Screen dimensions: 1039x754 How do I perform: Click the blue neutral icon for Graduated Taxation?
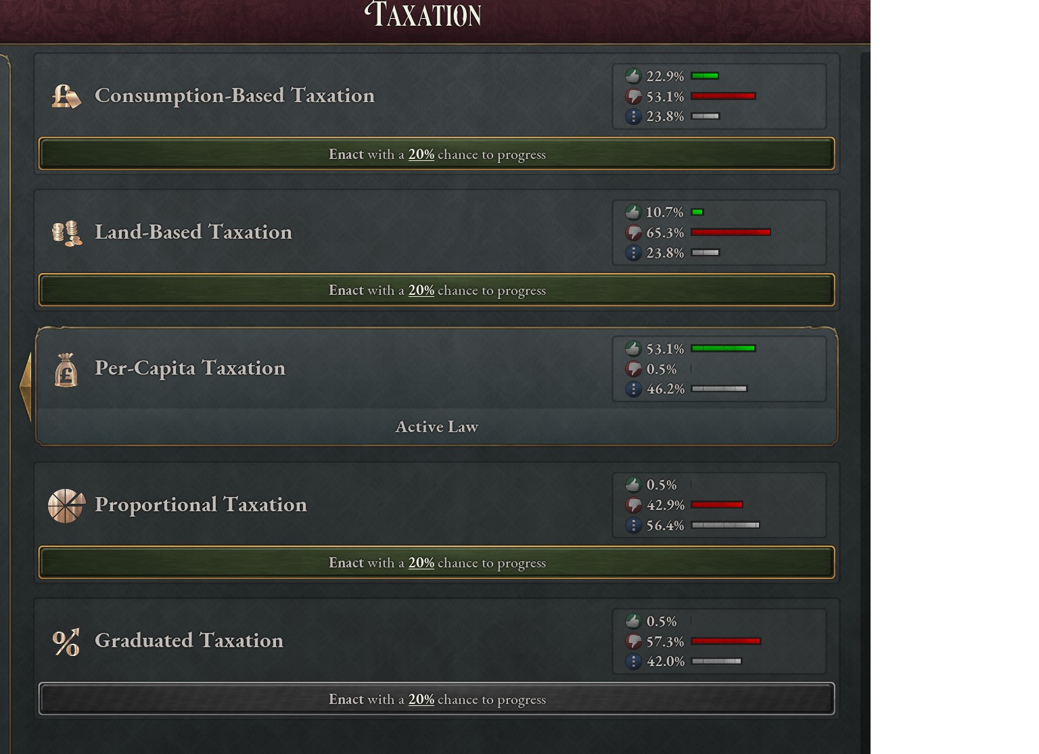pyautogui.click(x=634, y=661)
